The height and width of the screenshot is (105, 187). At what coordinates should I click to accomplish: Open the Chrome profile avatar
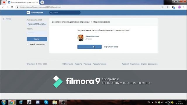179,7
